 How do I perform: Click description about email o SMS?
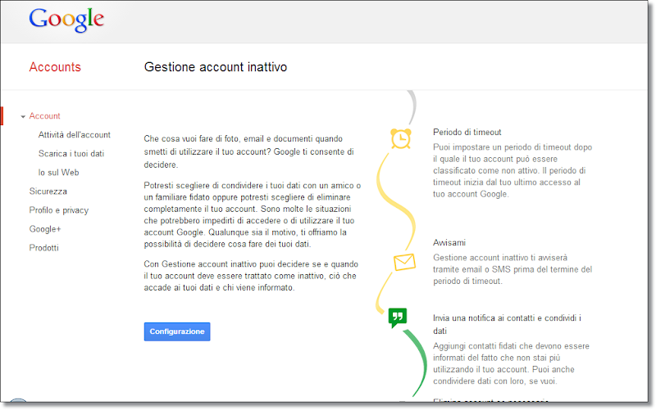(x=512, y=269)
